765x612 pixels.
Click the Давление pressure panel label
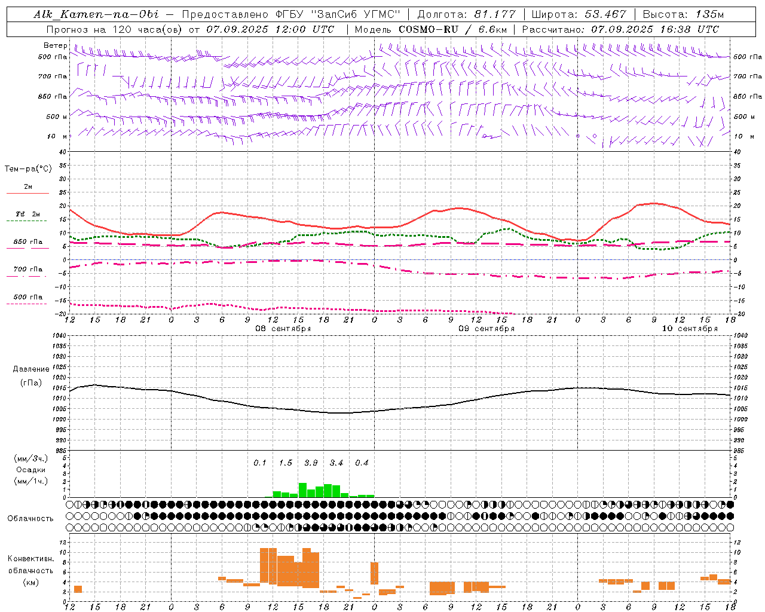point(31,369)
